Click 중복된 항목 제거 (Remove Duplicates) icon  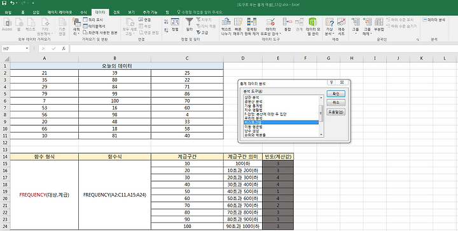pyautogui.click(x=252, y=26)
